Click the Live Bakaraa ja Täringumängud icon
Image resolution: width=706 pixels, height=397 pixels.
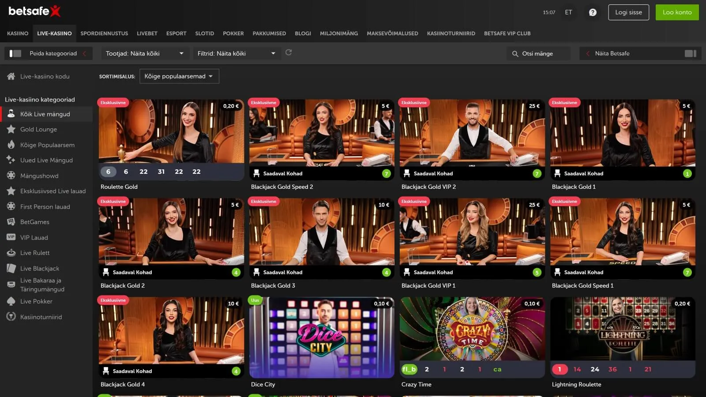(11, 285)
